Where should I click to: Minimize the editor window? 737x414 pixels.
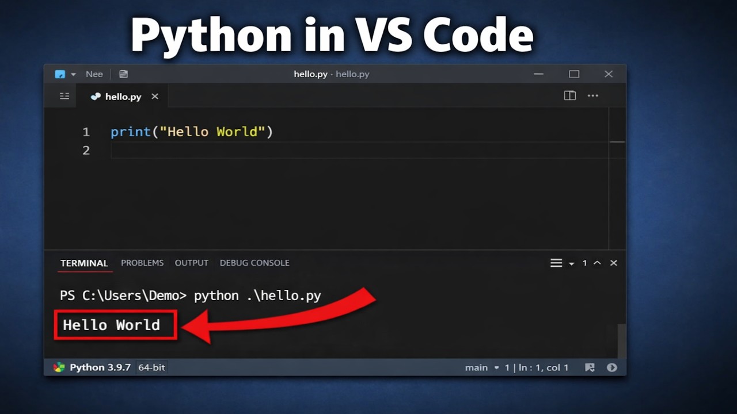(538, 74)
